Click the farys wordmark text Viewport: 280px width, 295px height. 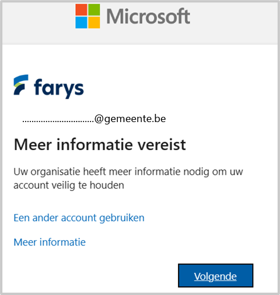click(x=59, y=89)
